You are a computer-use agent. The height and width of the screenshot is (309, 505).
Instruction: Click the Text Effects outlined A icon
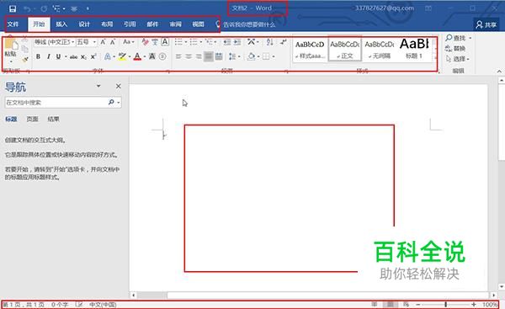point(108,56)
